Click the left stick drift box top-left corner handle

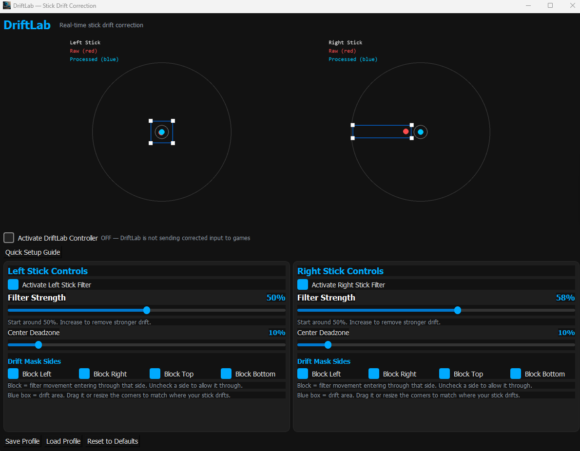151,121
